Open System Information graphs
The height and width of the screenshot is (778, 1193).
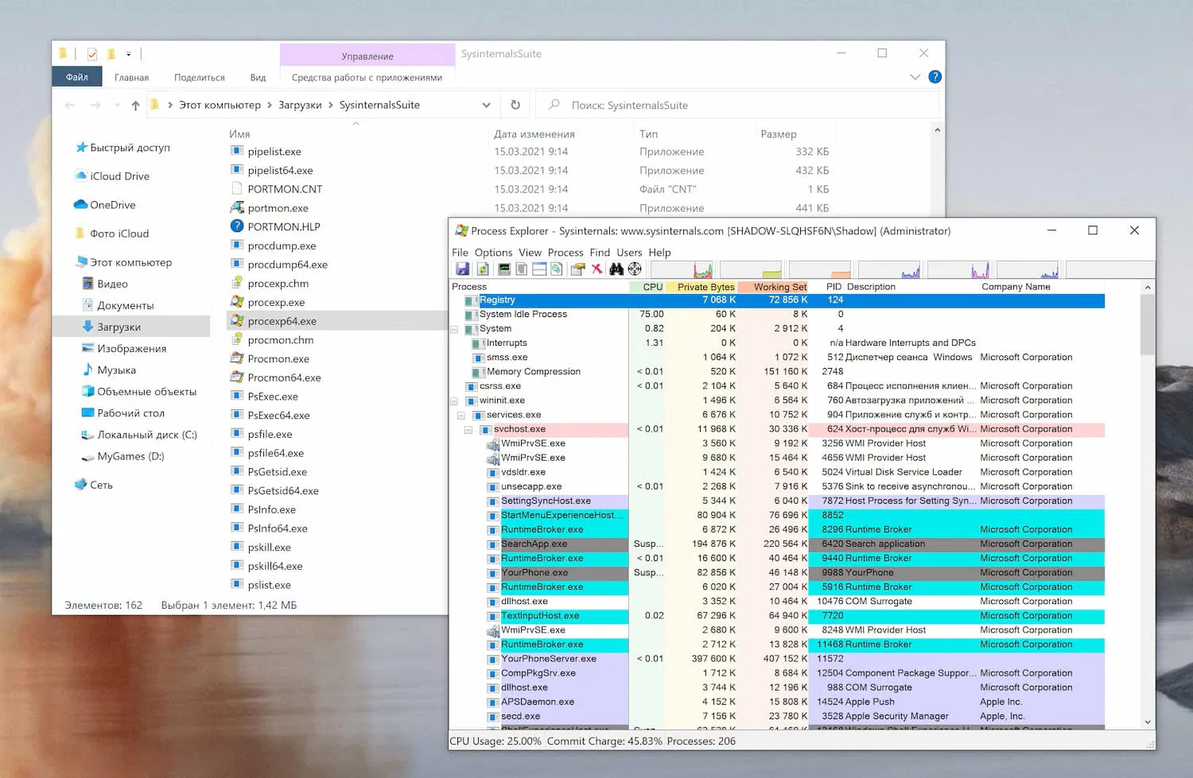[503, 269]
